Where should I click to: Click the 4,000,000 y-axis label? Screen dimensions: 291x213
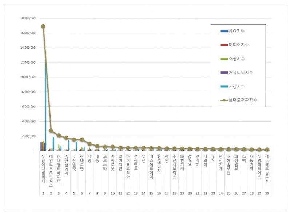(29, 122)
